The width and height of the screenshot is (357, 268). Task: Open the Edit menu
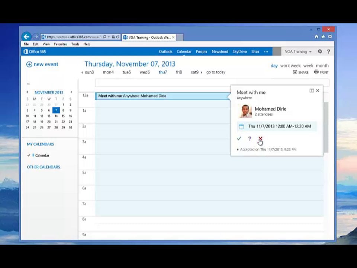point(36,44)
